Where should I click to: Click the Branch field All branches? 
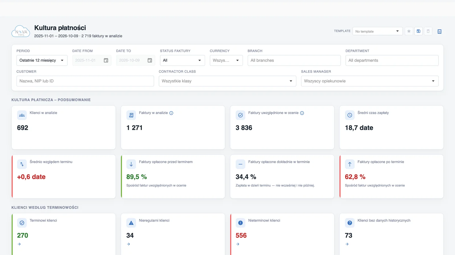pyautogui.click(x=294, y=60)
